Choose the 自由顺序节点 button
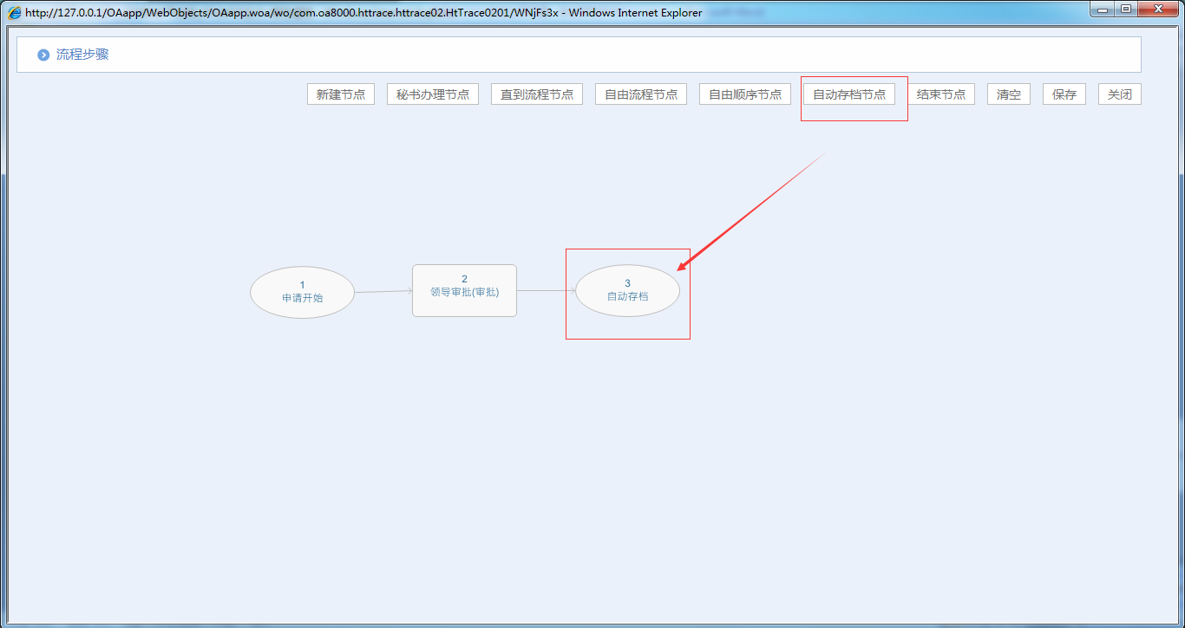This screenshot has height=628, width=1185. pyautogui.click(x=745, y=94)
